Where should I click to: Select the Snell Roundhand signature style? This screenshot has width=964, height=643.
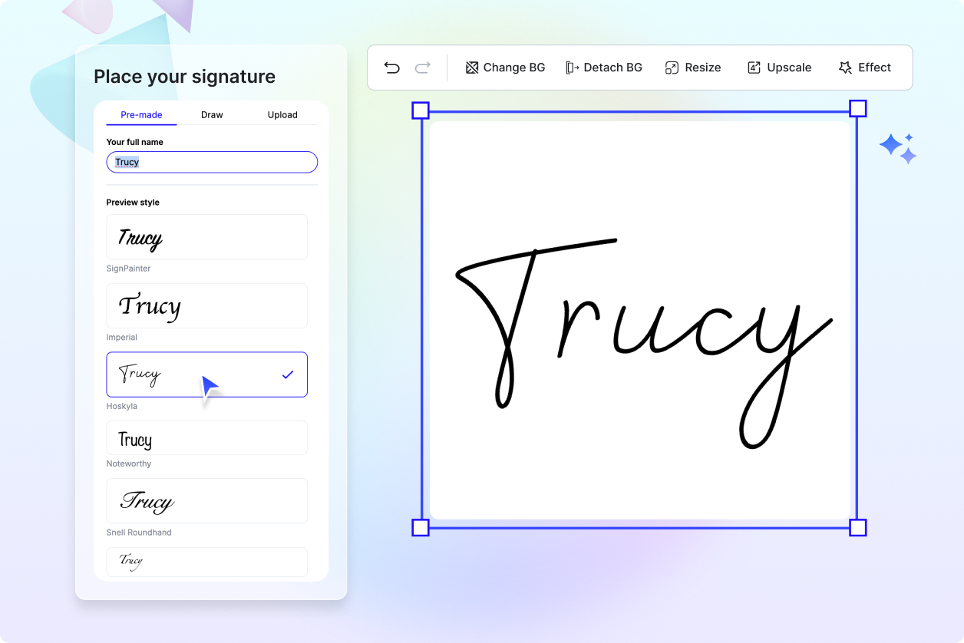206,501
